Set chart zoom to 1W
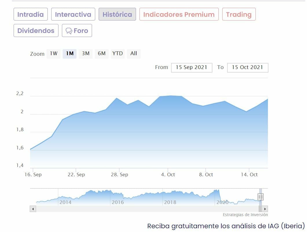The width and height of the screenshot is (307, 232). [54, 53]
